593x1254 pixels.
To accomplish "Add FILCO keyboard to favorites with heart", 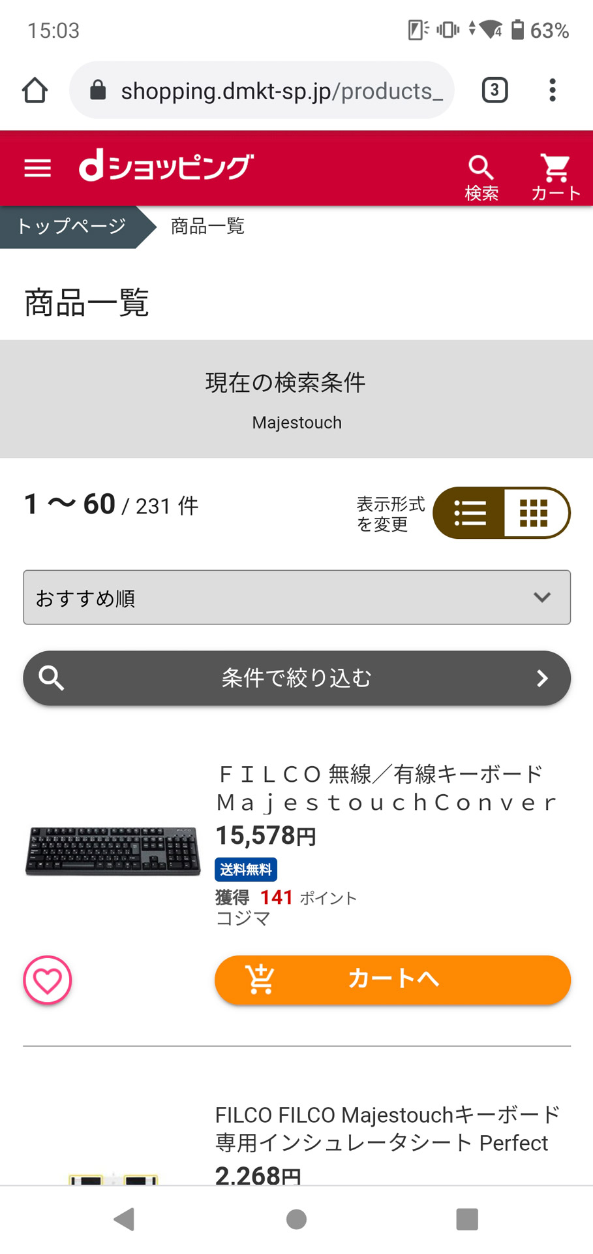I will (48, 980).
